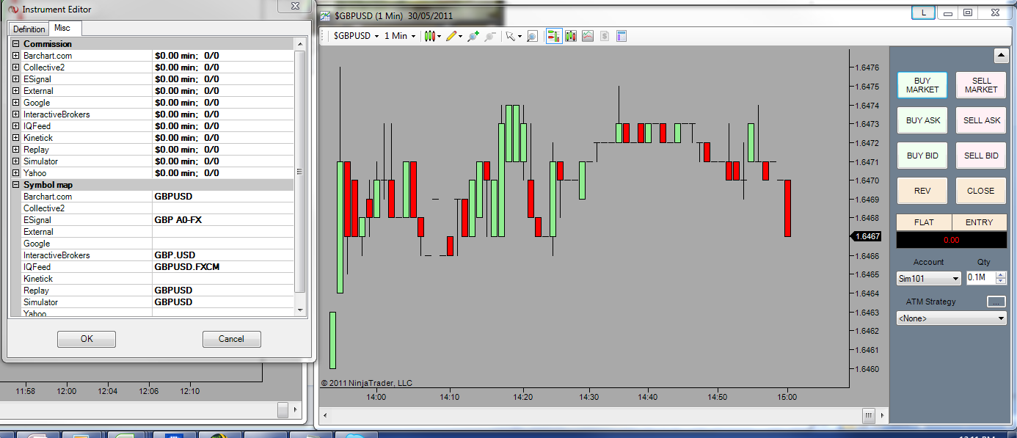This screenshot has width=1017, height=438.
Task: Click the 1.6467 current price marker
Action: [x=866, y=236]
